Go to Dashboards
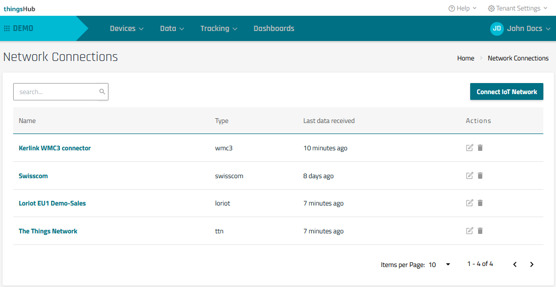 click(274, 28)
